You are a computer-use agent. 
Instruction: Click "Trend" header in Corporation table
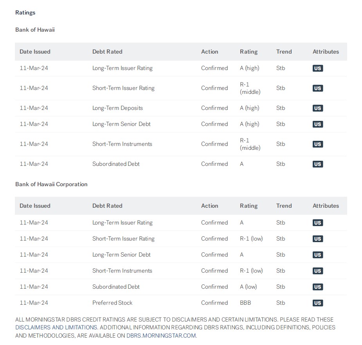pyautogui.click(x=284, y=206)
